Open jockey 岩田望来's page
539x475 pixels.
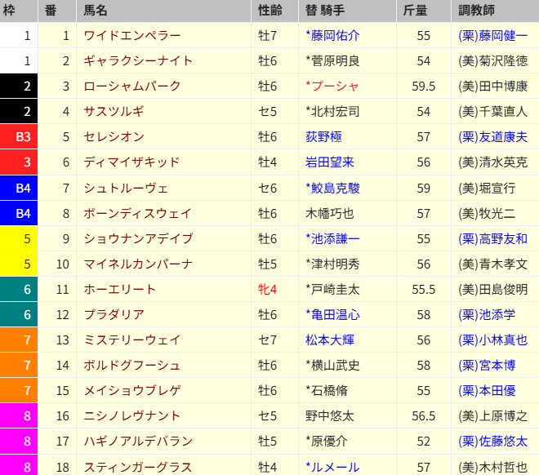click(x=328, y=162)
